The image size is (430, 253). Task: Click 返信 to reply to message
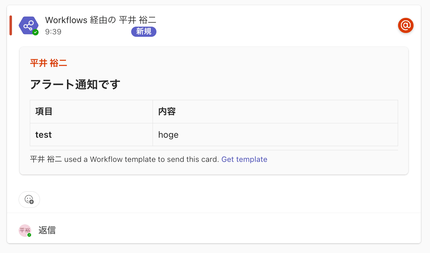(x=47, y=230)
